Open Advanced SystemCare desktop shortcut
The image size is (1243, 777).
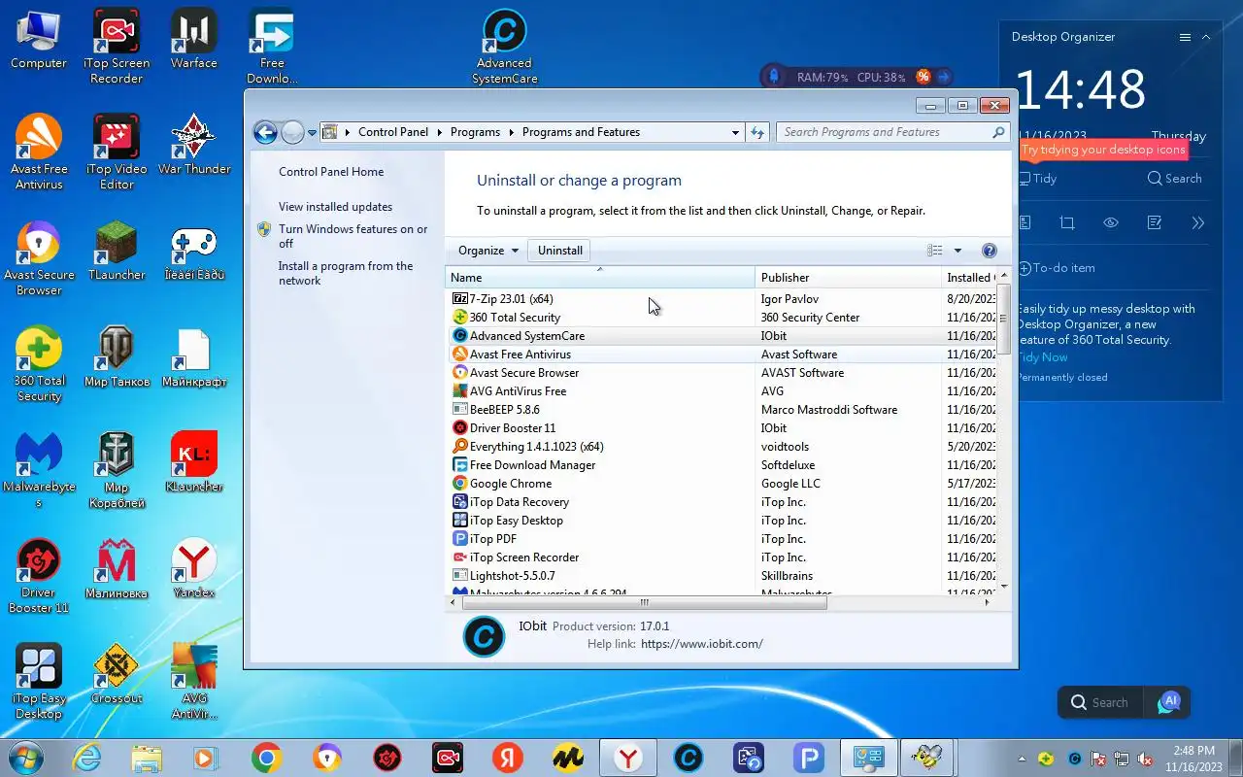504,47
